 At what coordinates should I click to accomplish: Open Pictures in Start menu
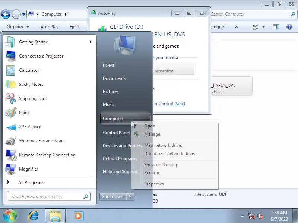coord(111,91)
